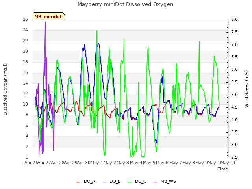The image size is (252, 189).
Task: Click the 5.0 value on wind axis
Action: [234, 94]
